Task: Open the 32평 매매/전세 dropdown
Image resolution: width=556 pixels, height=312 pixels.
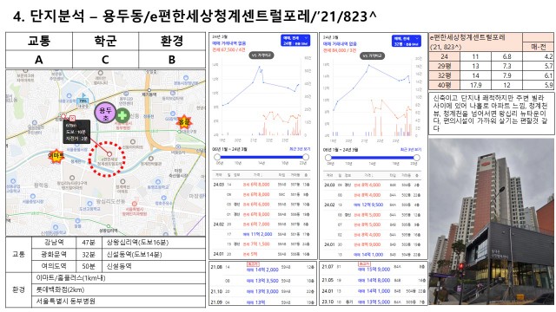Action: [407, 41]
